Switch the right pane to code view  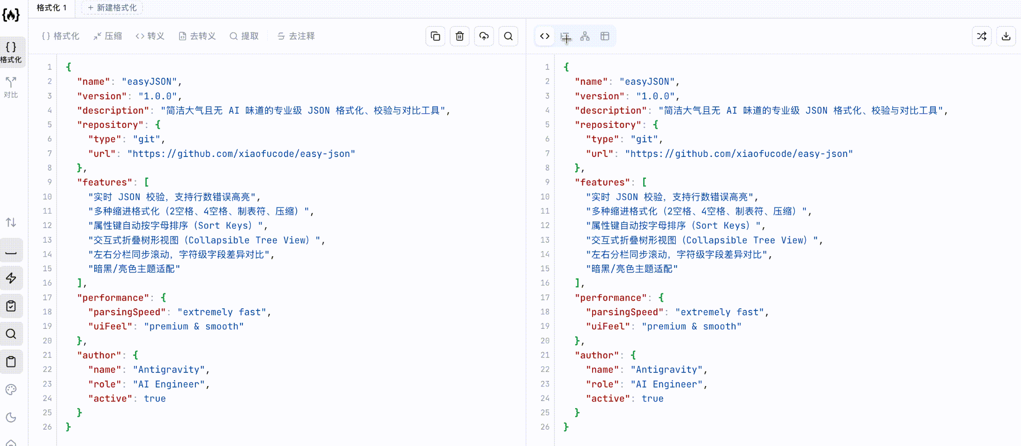pyautogui.click(x=545, y=36)
